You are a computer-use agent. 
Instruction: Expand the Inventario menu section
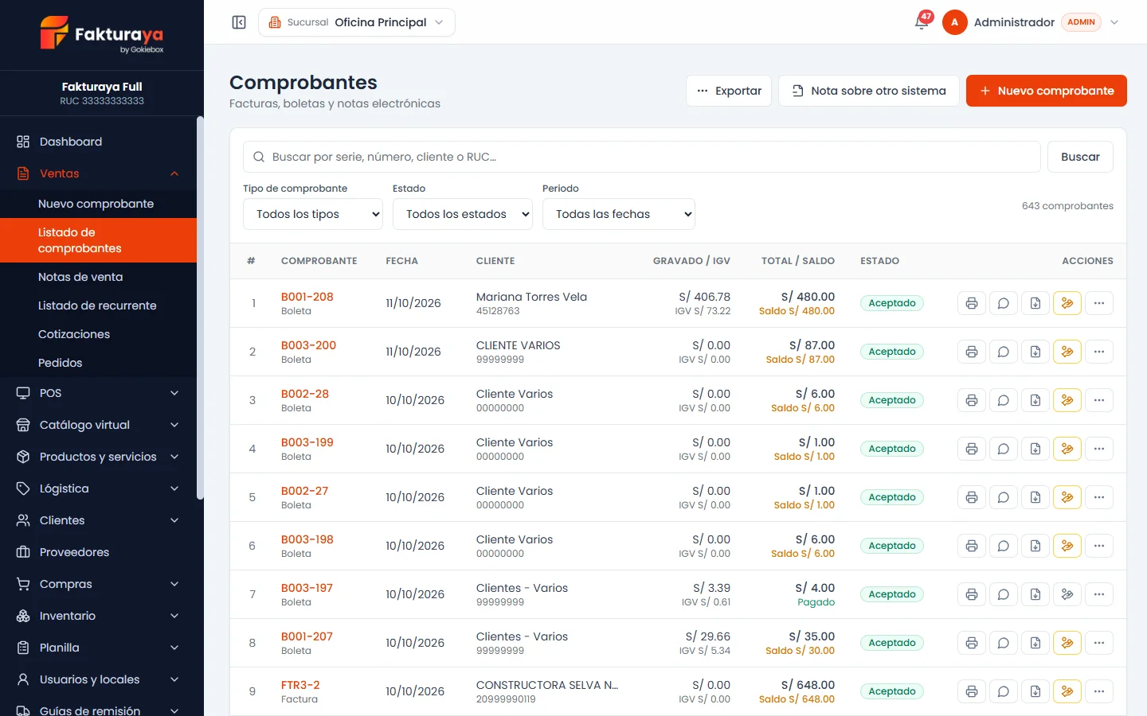click(x=98, y=616)
